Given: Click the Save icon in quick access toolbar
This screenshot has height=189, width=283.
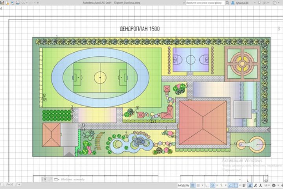Looking at the screenshot, I should pyautogui.click(x=2, y=3).
